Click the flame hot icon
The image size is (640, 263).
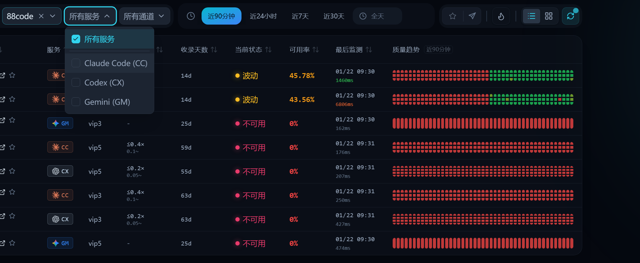pos(501,16)
